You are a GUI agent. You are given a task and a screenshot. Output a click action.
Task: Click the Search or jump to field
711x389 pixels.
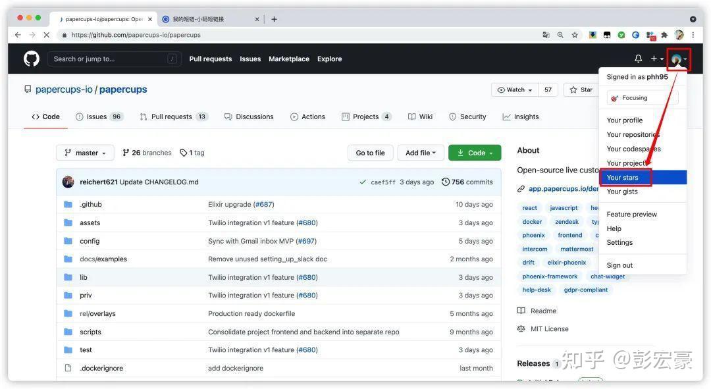click(112, 59)
